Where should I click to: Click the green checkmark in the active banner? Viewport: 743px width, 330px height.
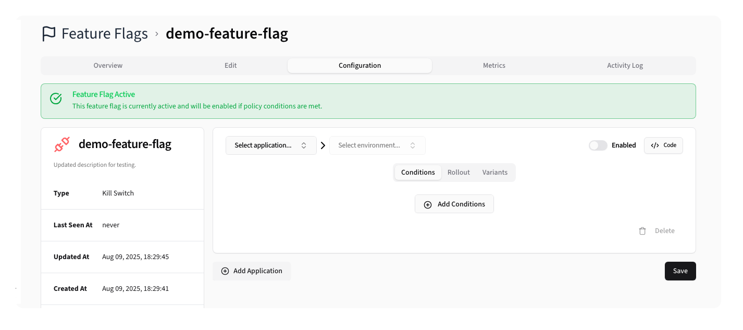pos(56,97)
